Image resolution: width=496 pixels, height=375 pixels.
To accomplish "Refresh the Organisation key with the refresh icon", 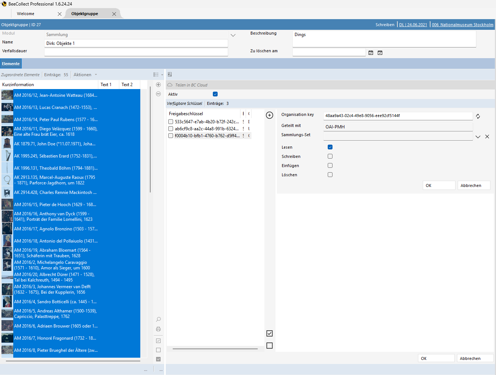I will tap(478, 116).
